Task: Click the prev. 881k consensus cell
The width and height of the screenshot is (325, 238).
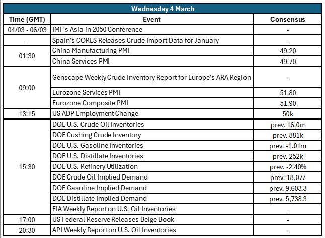Action: pyautogui.click(x=287, y=135)
